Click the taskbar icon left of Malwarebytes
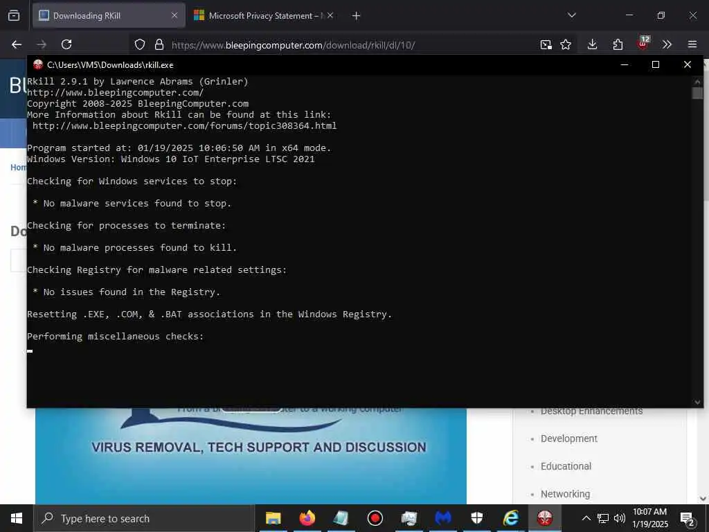Screen dimensions: 709x532 (409, 518)
